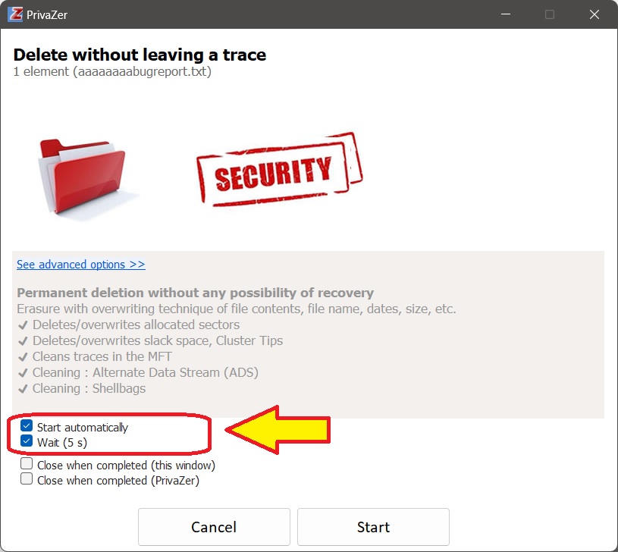
Task: Click the Permanent deletion without recovery text
Action: [195, 293]
